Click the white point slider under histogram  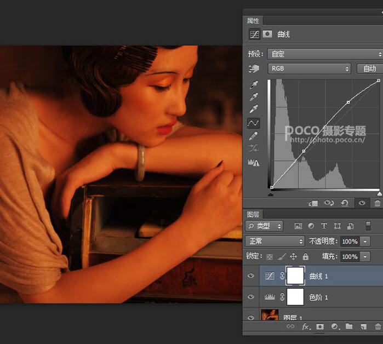pyautogui.click(x=379, y=194)
